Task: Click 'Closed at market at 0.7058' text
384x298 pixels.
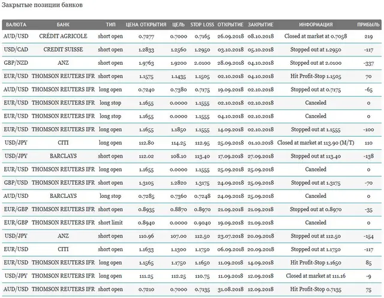Action: pos(316,36)
